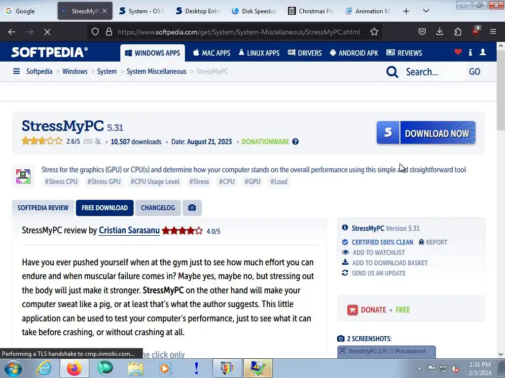This screenshot has width=505, height=378.
Task: Open a new browser tab
Action: click(x=406, y=11)
